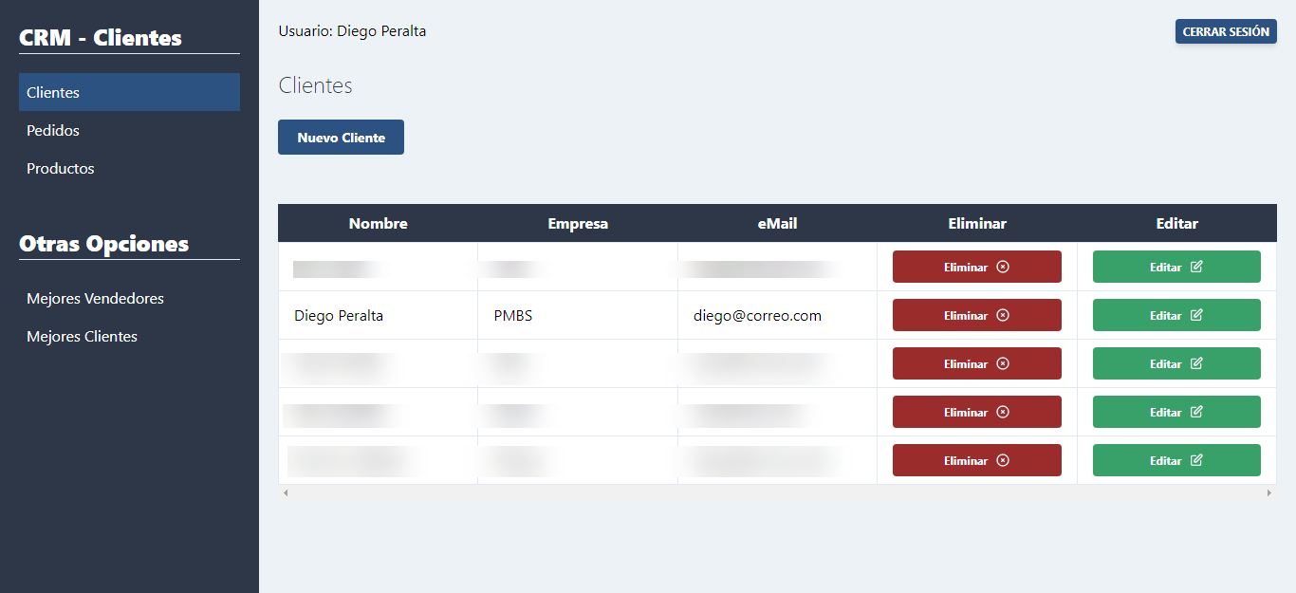The image size is (1296, 593).
Task: Click the pencil icon in the top row's Editar button
Action: [x=1196, y=267]
